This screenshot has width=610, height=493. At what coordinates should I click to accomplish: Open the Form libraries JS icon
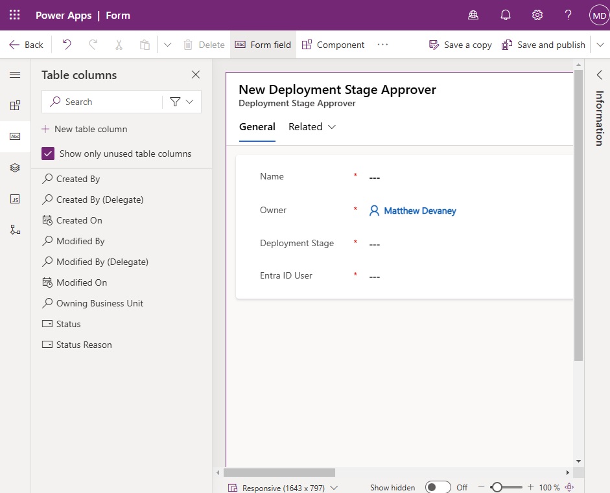15,199
